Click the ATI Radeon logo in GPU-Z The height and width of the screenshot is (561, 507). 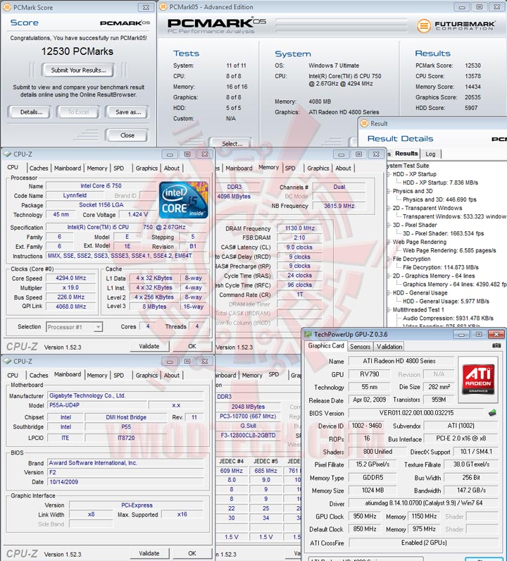tap(478, 379)
